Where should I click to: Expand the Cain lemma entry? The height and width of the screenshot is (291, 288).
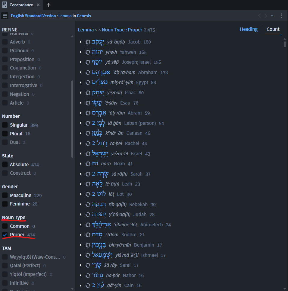pyautogui.click(x=81, y=286)
